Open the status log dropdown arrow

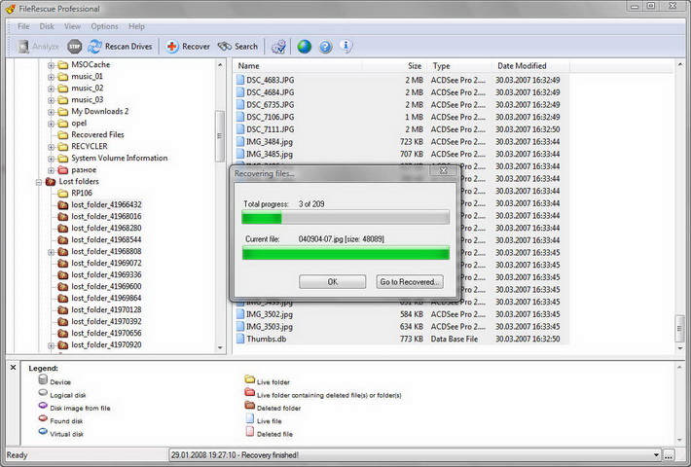(656, 455)
